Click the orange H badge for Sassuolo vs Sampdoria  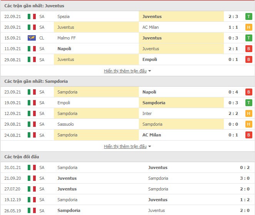pos(248,124)
